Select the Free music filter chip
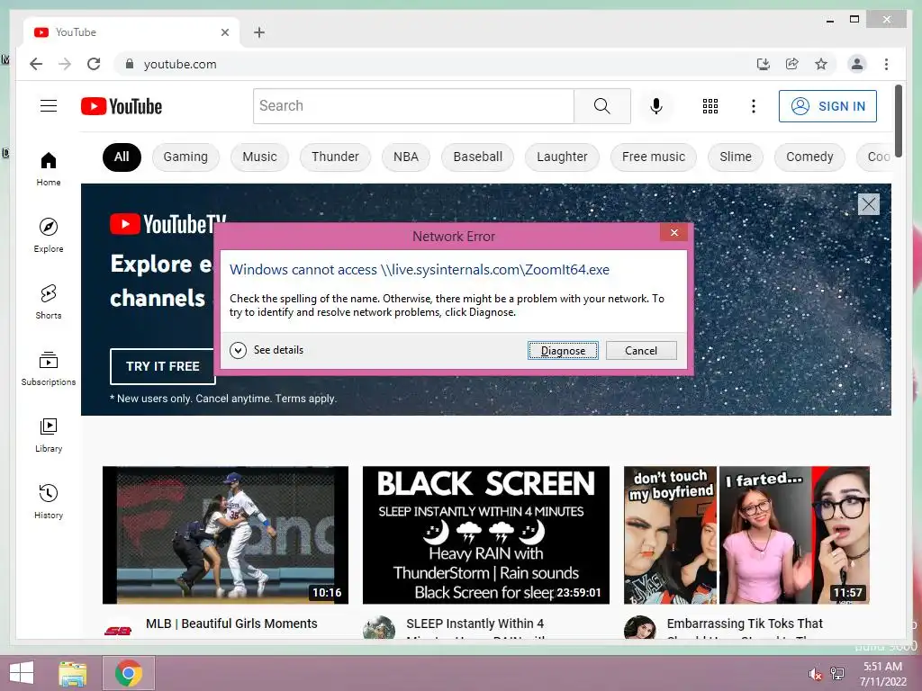The height and width of the screenshot is (691, 922). click(x=654, y=157)
